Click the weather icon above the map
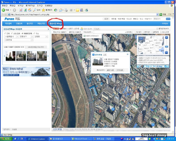This screenshot has width=176, height=141. pos(82,29)
